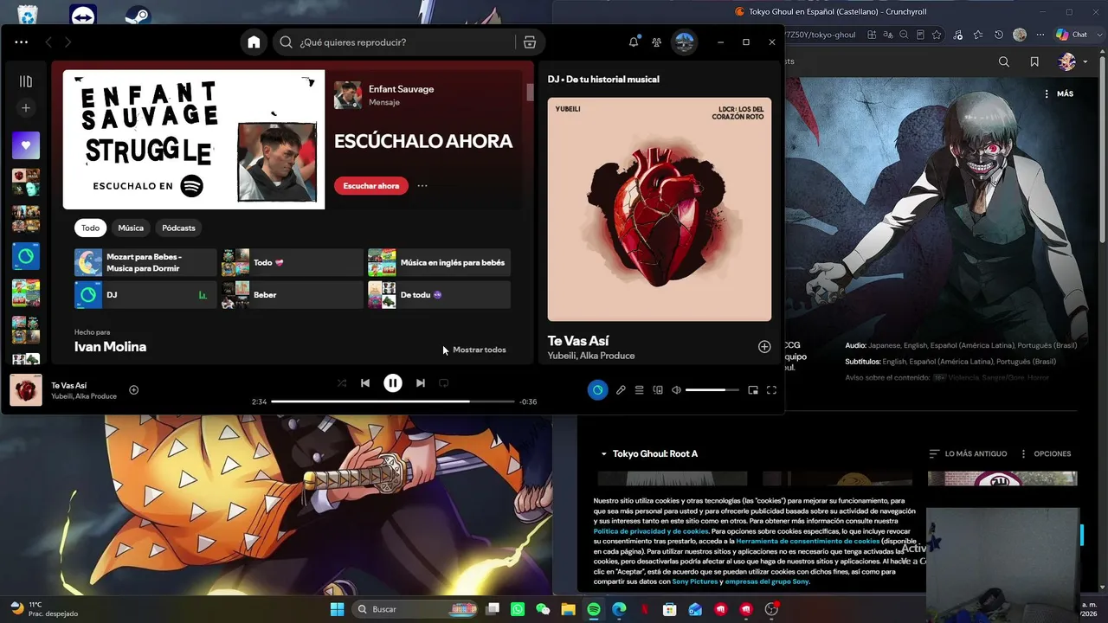The height and width of the screenshot is (623, 1108).
Task: Open Liked Songs heart in sidebar
Action: pyautogui.click(x=26, y=145)
